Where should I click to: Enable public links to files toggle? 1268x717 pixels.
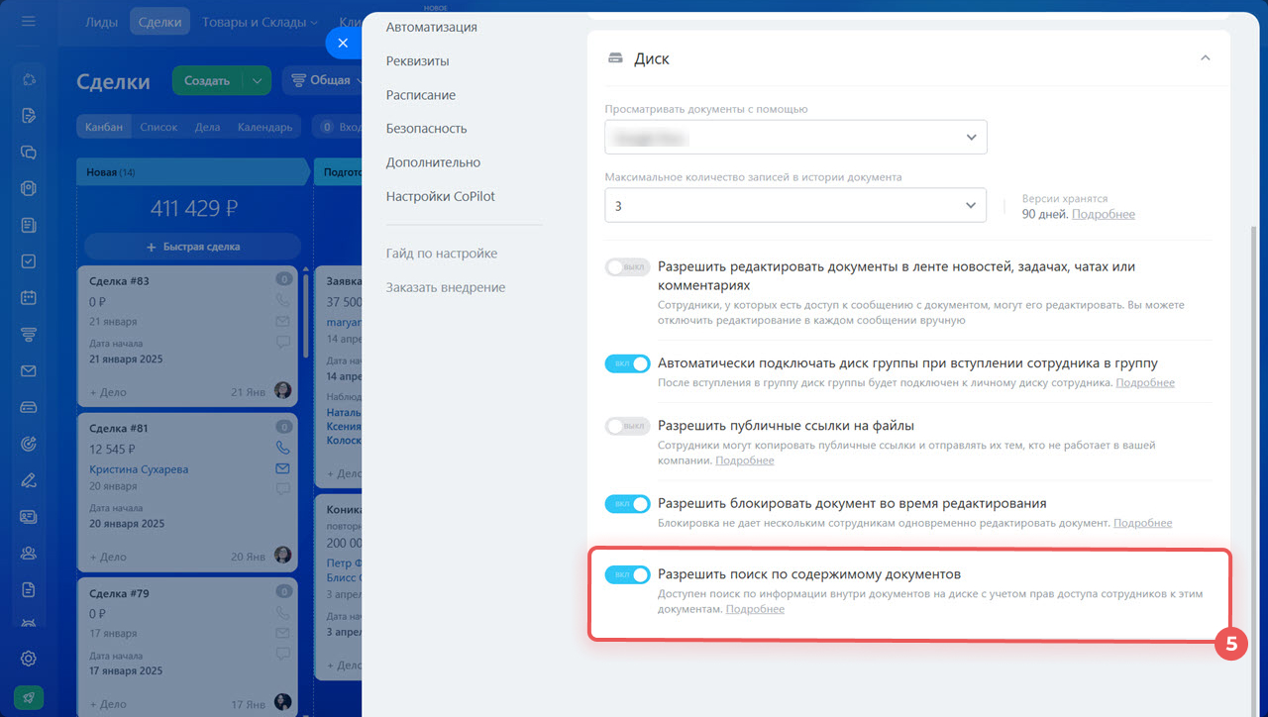[627, 426]
